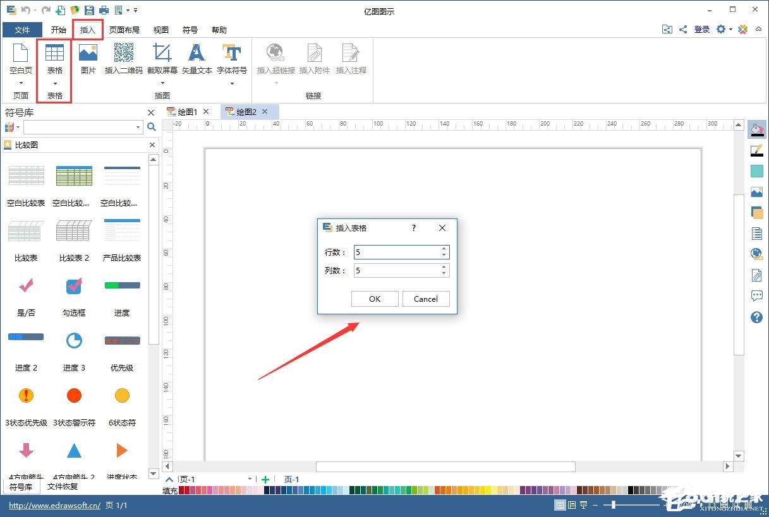
Task: Open the comment bubble icon on right sidebar
Action: click(x=756, y=296)
